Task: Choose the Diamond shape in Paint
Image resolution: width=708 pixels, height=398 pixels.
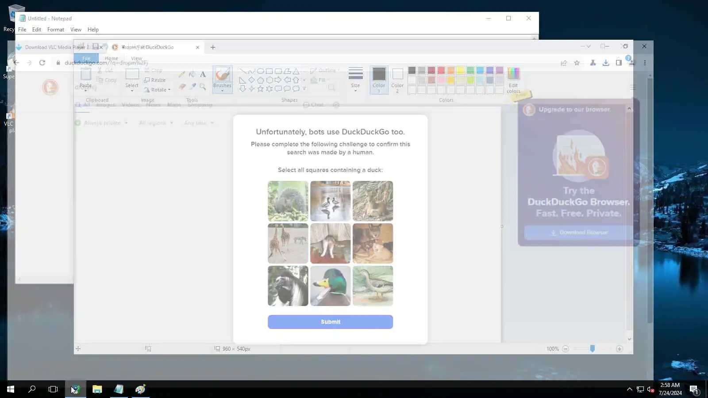Action: [251, 80]
